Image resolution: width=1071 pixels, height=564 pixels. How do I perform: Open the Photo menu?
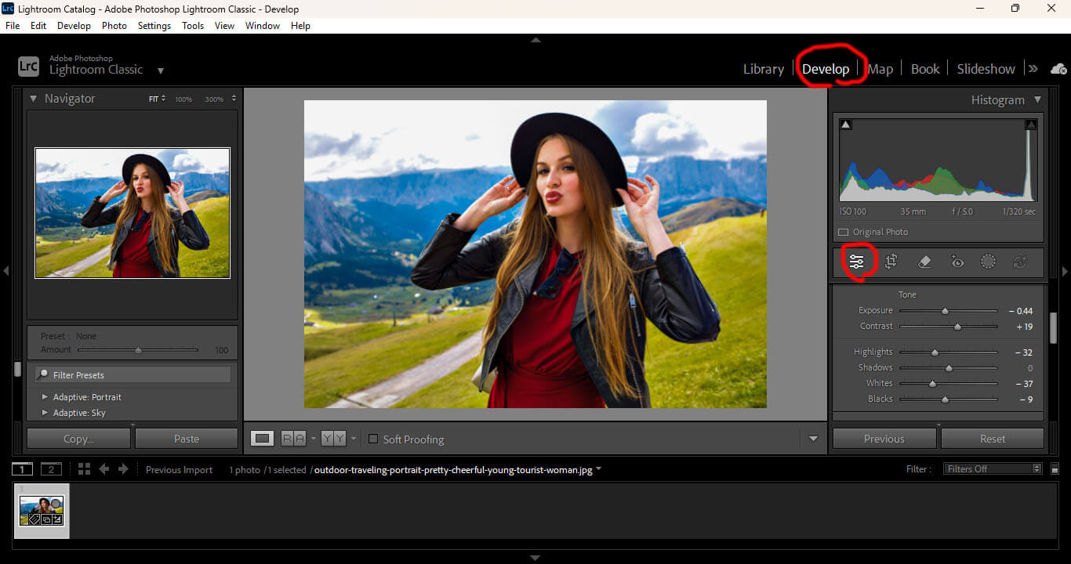tap(114, 25)
